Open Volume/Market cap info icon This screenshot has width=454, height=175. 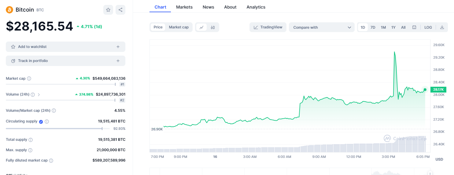pyautogui.click(x=54, y=110)
